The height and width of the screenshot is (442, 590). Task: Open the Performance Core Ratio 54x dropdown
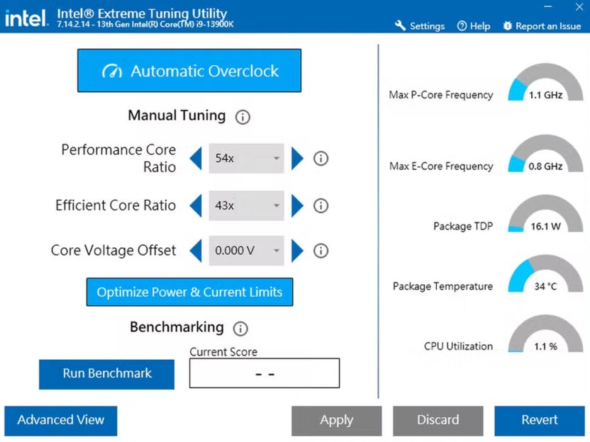tap(247, 159)
